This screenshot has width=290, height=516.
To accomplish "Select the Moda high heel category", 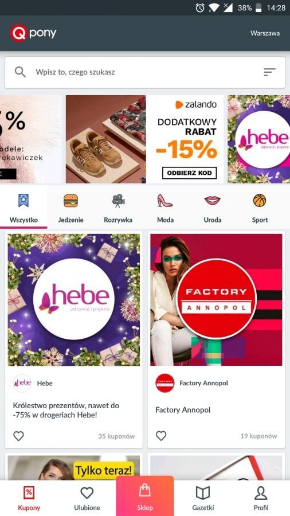I will pos(165,208).
